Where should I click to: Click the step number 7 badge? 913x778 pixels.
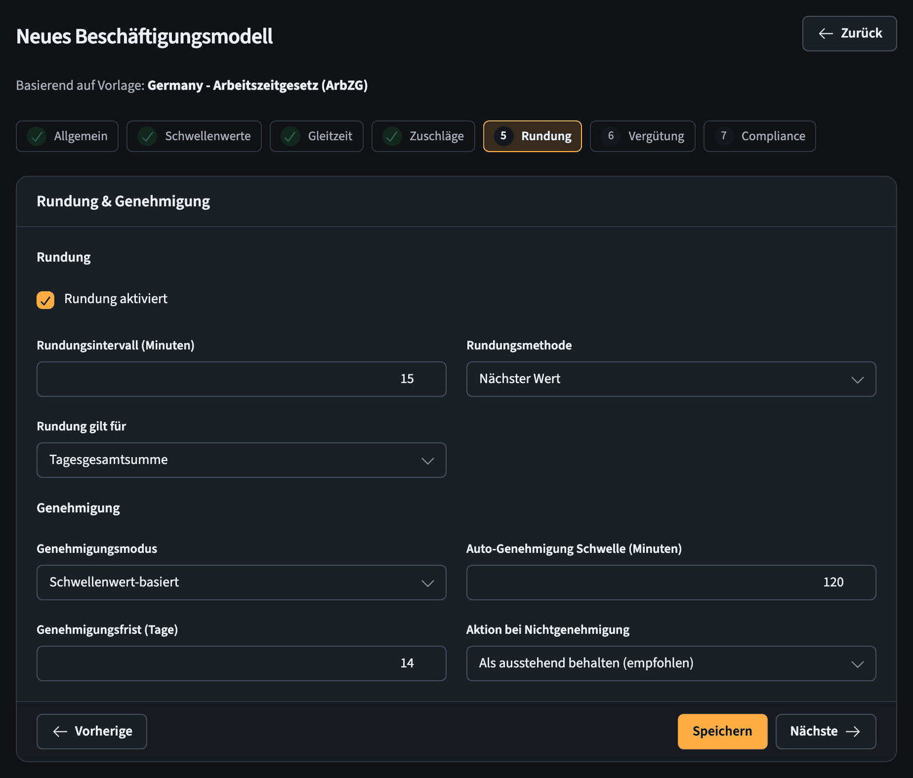[x=724, y=136]
